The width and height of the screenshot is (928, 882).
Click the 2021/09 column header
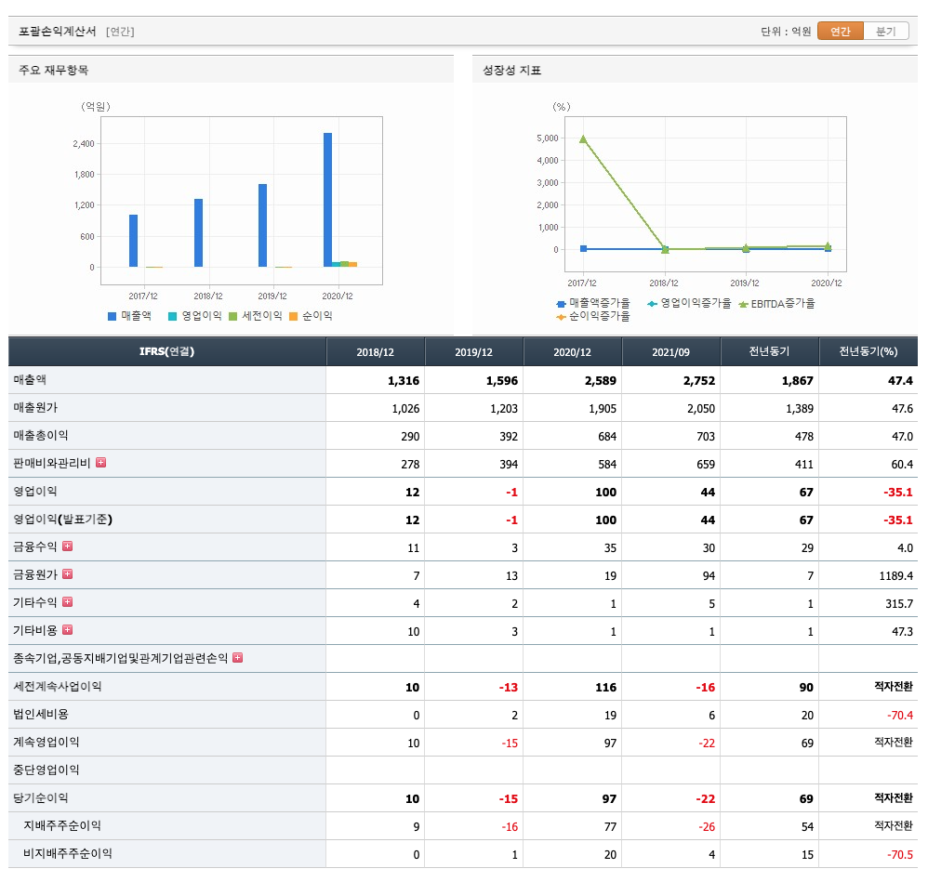(670, 352)
